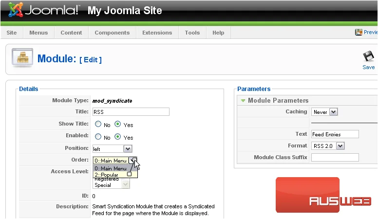This screenshot has height=219, width=378.
Task: Click the Preview link
Action: [371, 32]
